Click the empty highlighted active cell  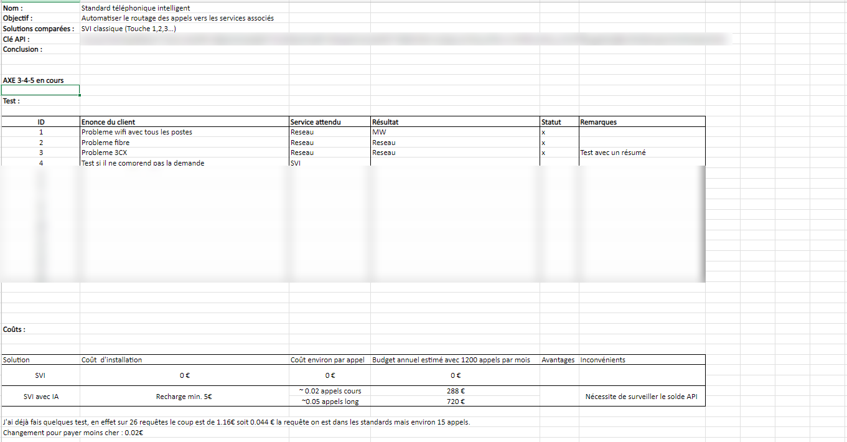(x=40, y=90)
